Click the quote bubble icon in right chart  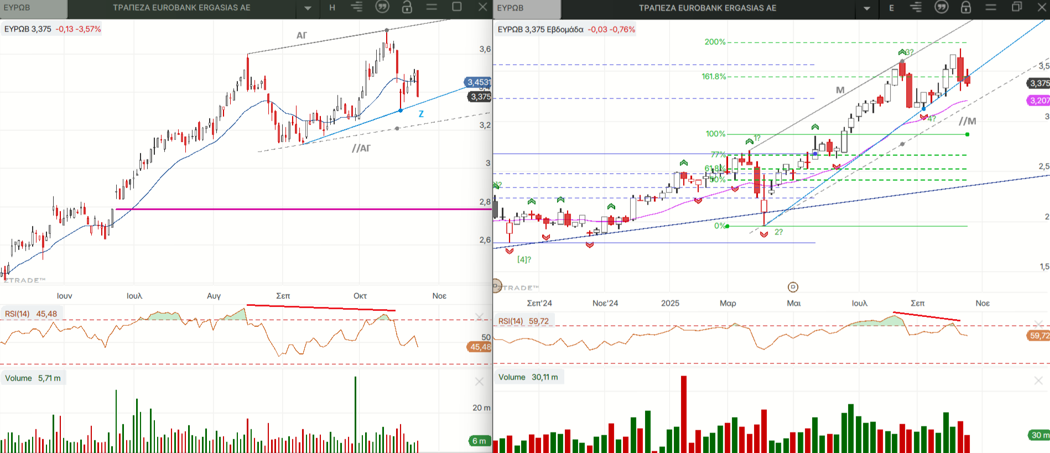click(941, 8)
